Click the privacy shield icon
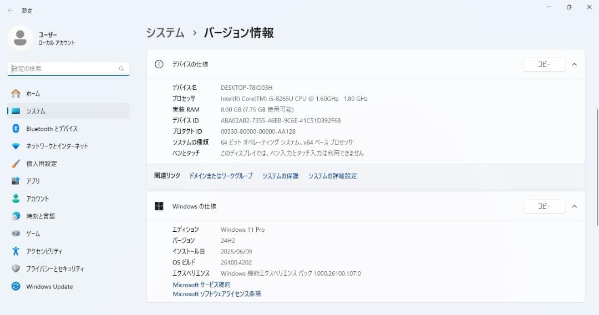The width and height of the screenshot is (599, 315). click(16, 268)
